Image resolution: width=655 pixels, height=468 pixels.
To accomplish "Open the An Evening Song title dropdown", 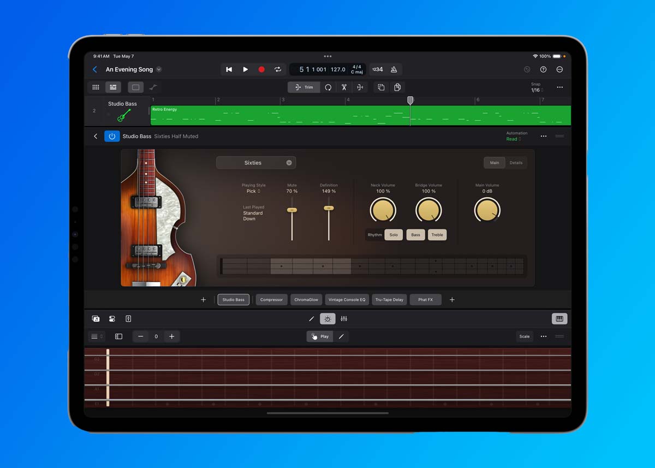I will [x=159, y=69].
